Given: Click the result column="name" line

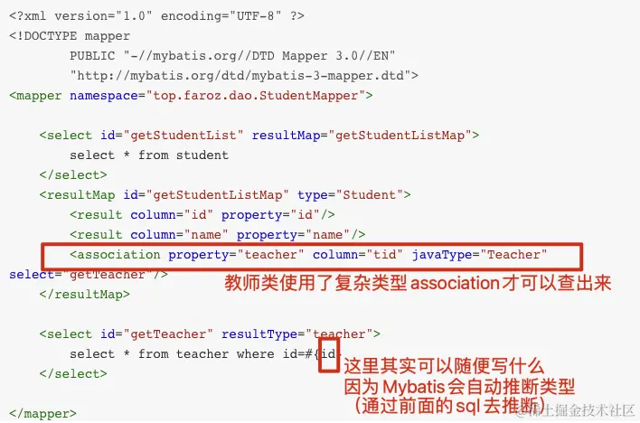Looking at the screenshot, I should click(218, 235).
